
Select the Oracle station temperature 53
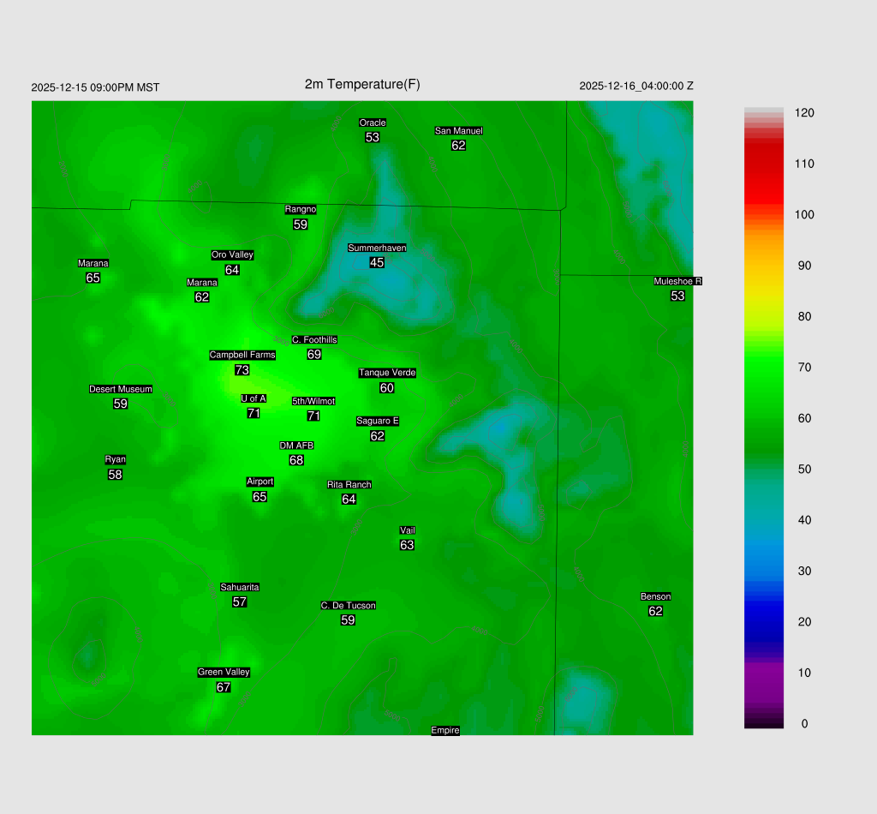[x=372, y=137]
